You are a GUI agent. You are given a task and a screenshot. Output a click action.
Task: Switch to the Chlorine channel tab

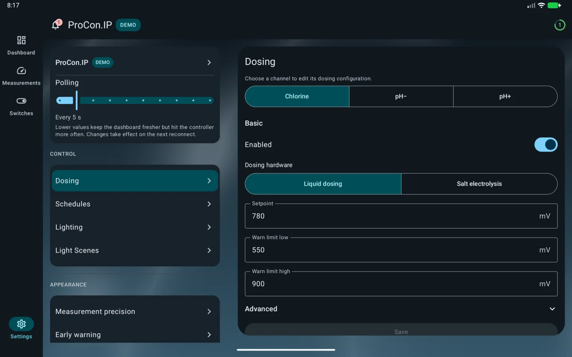[297, 96]
